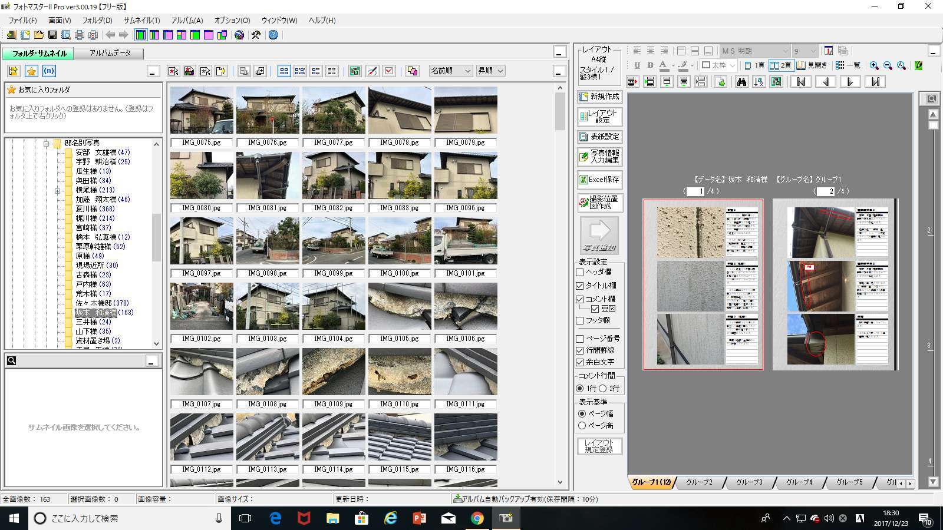943x530 pixels.
Task: Click the A-Z sort icon
Action: 759,82
